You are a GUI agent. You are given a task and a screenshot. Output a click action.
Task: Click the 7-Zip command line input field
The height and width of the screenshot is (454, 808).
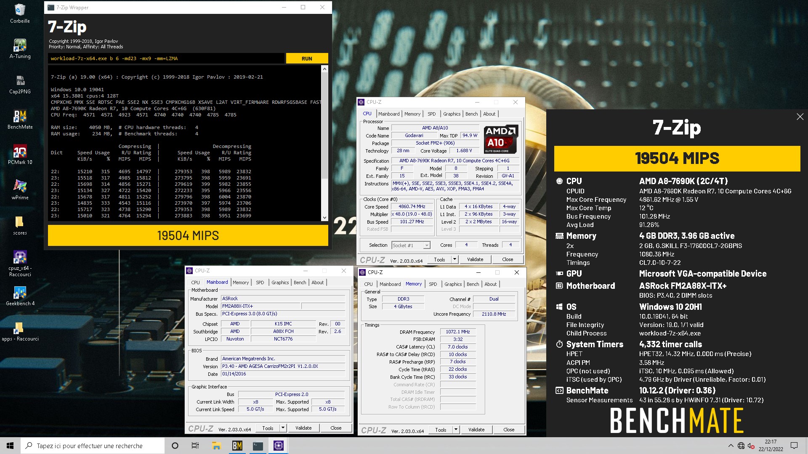pos(166,58)
